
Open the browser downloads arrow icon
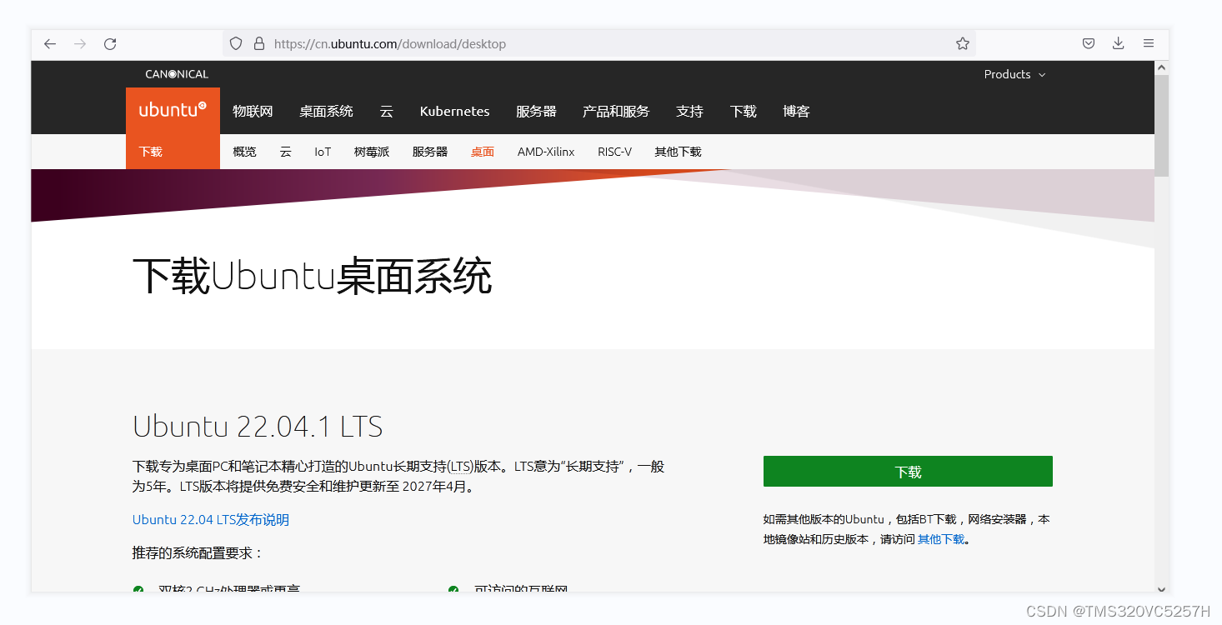coord(1119,43)
